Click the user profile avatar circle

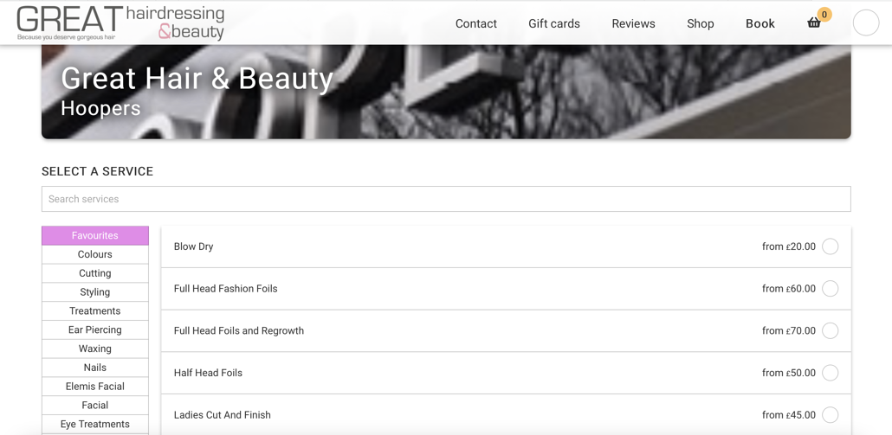click(x=866, y=22)
